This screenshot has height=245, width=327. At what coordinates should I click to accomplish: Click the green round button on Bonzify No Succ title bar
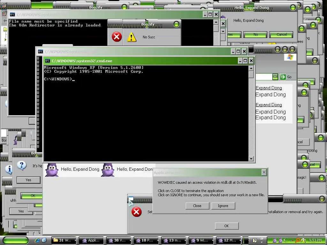[176, 24]
